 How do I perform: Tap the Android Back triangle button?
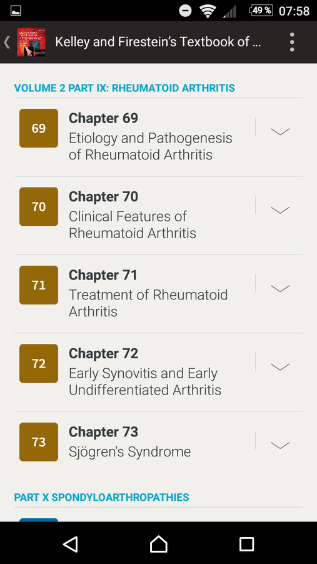[x=71, y=543]
